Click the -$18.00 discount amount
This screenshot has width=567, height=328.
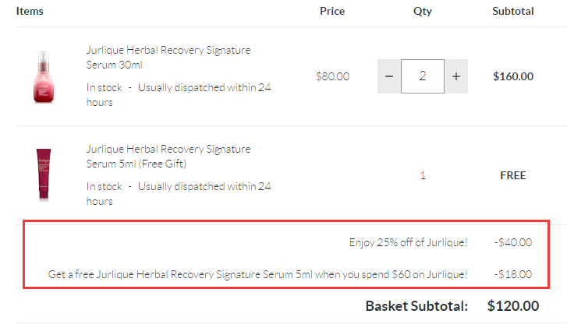[x=513, y=274]
